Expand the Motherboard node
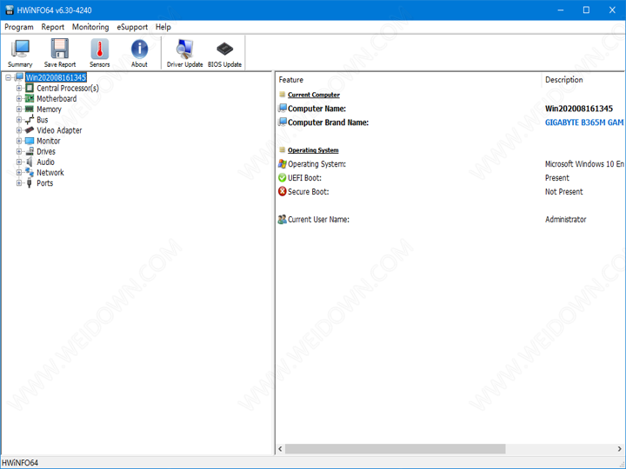Image resolution: width=626 pixels, height=469 pixels. pos(19,98)
